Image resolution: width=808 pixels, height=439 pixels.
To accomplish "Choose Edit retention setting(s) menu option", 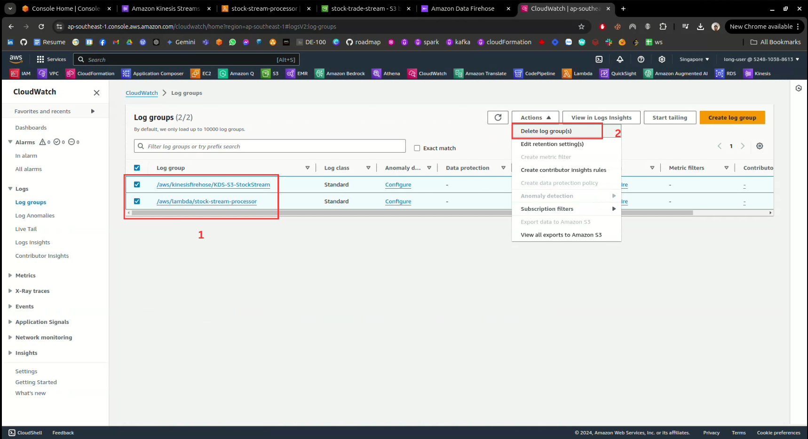I will 552,144.
